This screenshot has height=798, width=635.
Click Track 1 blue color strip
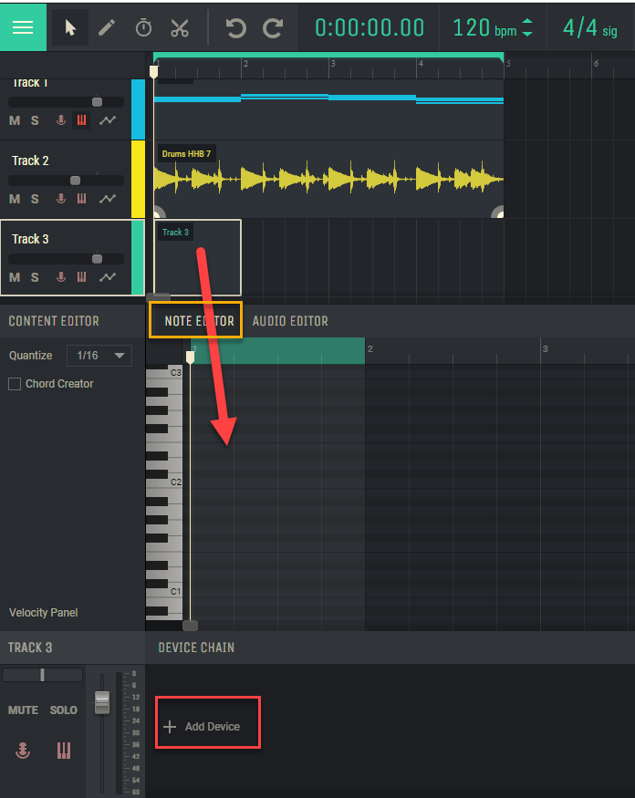pos(138,109)
